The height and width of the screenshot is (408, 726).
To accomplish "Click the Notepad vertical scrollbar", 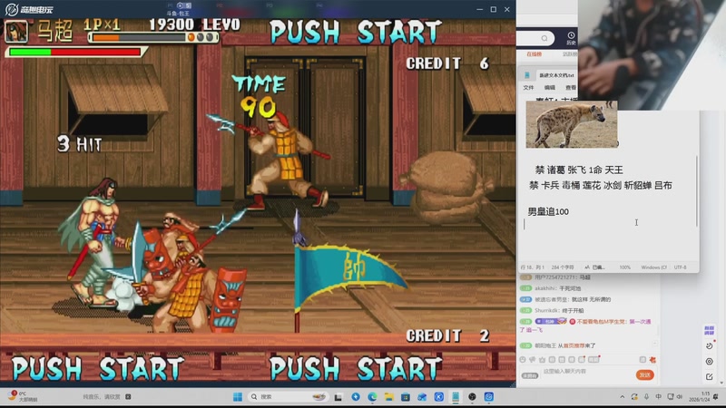I will click(696, 191).
